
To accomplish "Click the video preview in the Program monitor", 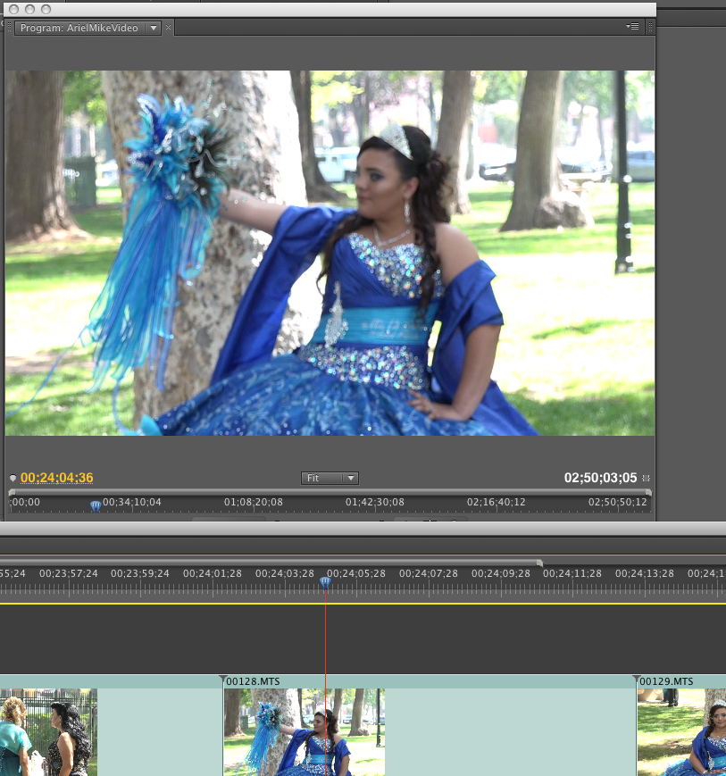I will [330, 253].
